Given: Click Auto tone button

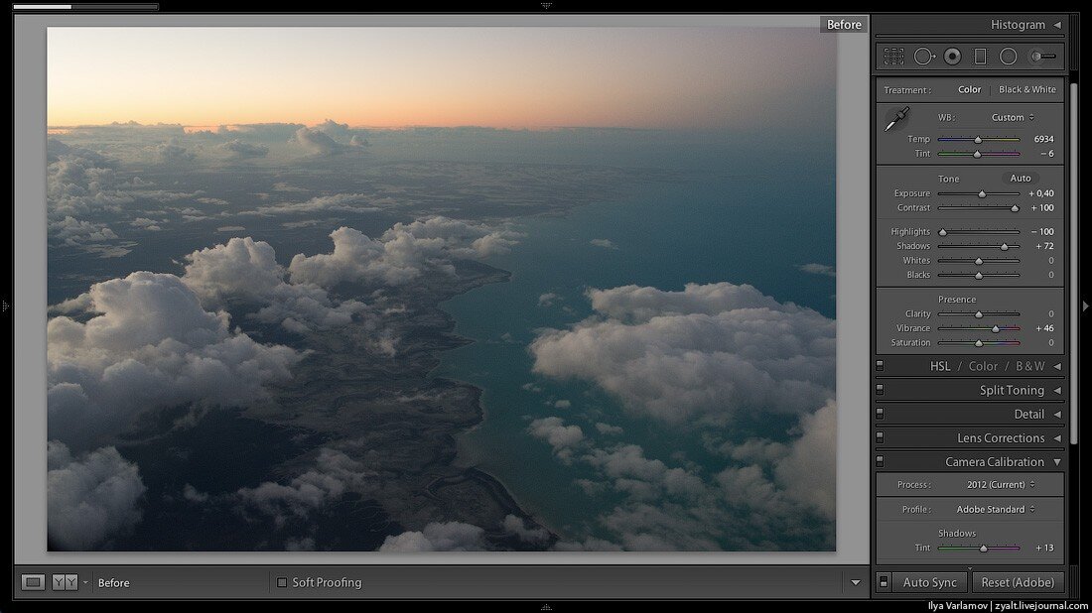Looking at the screenshot, I should [x=1021, y=179].
